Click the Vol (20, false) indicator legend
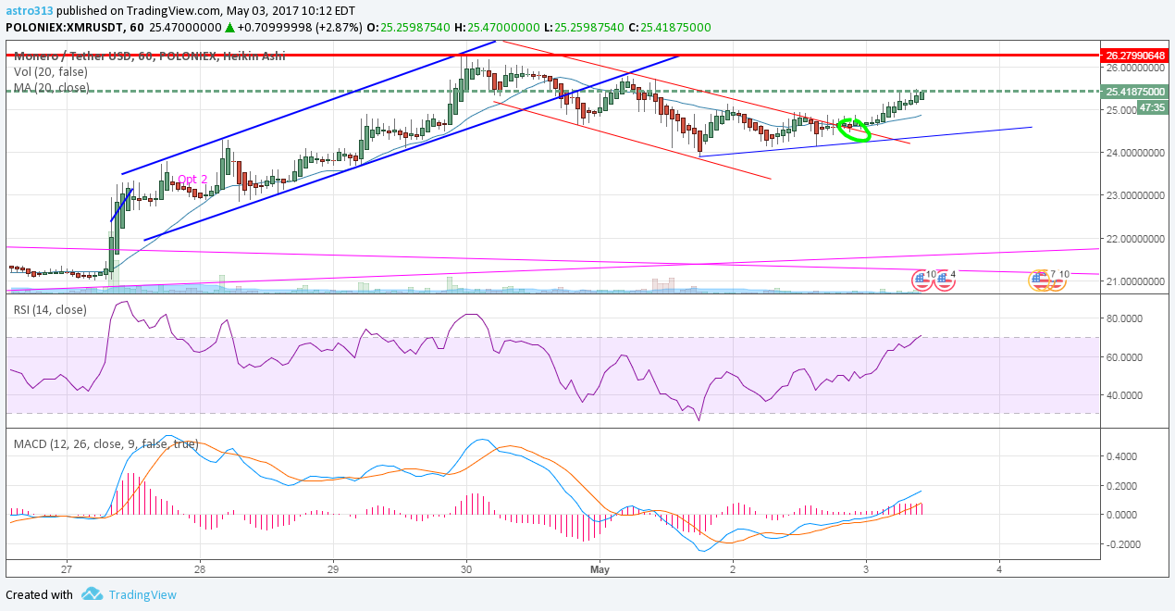Viewport: 1175px width, 611px height. [x=53, y=71]
